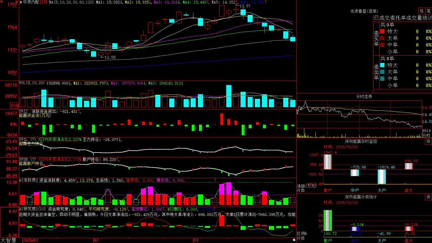The width and height of the screenshot is (432, 243).
Task: Select 中户 in the 实时监控 chart
Action: 355,190
